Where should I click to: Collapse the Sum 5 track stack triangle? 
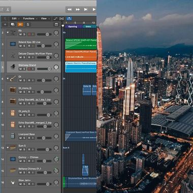pyautogui.click(x=8, y=148)
